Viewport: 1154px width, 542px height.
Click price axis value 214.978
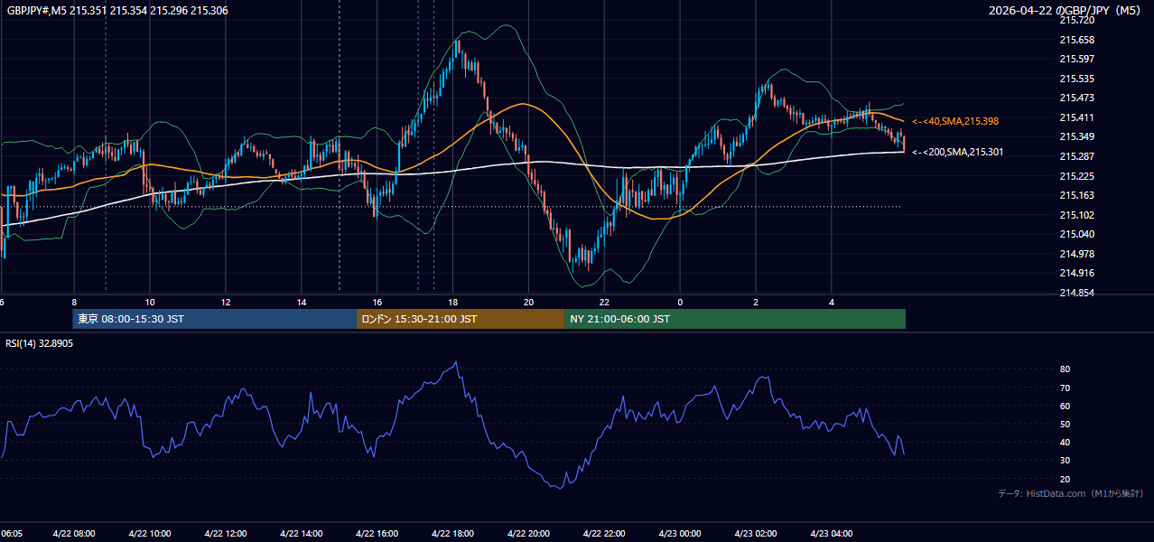[x=1076, y=254]
